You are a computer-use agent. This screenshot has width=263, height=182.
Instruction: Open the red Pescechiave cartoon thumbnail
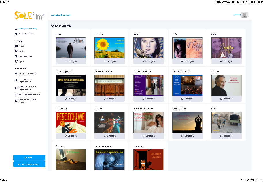tap(71, 122)
